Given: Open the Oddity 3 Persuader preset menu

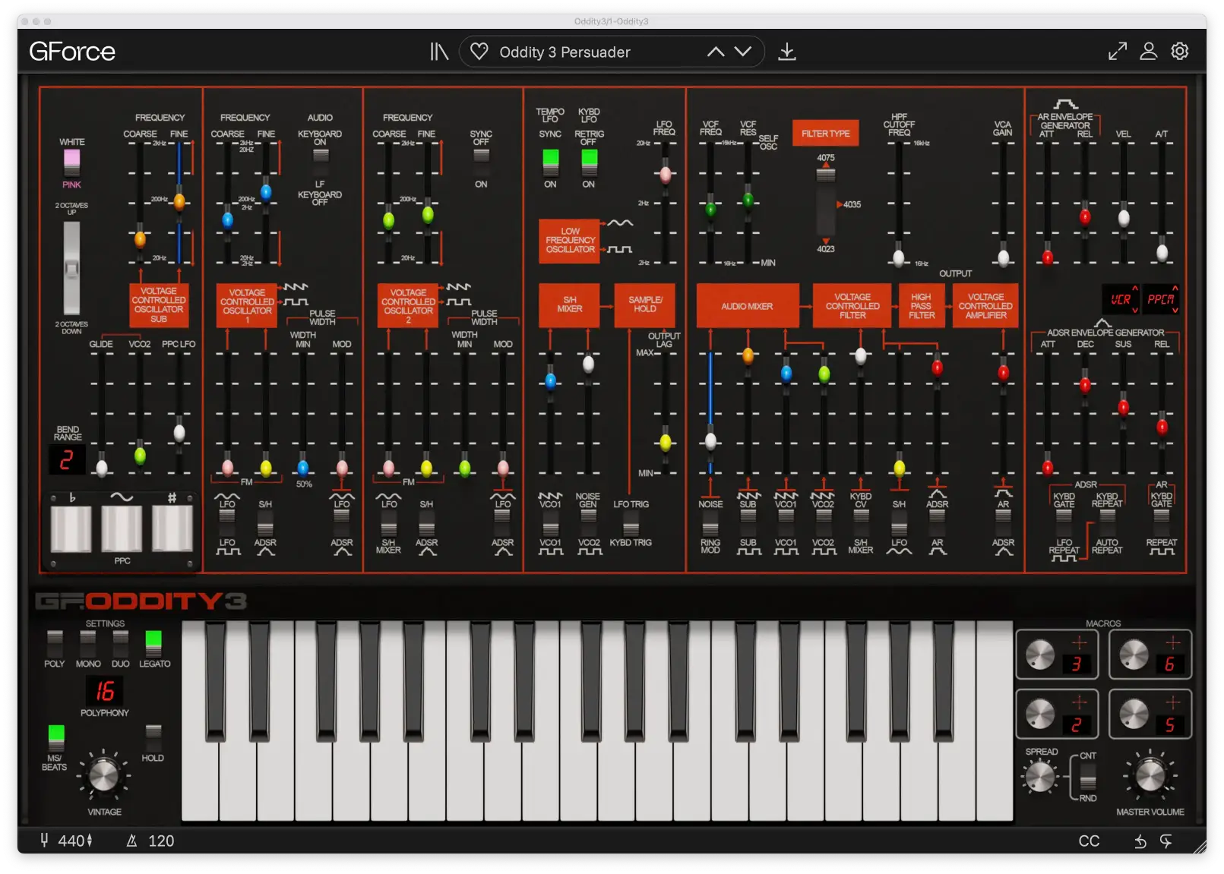Looking at the screenshot, I should point(565,52).
